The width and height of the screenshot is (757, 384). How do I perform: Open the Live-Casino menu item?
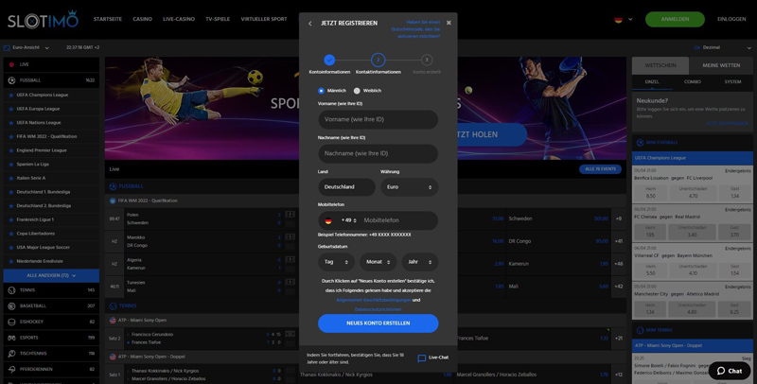[x=179, y=19]
